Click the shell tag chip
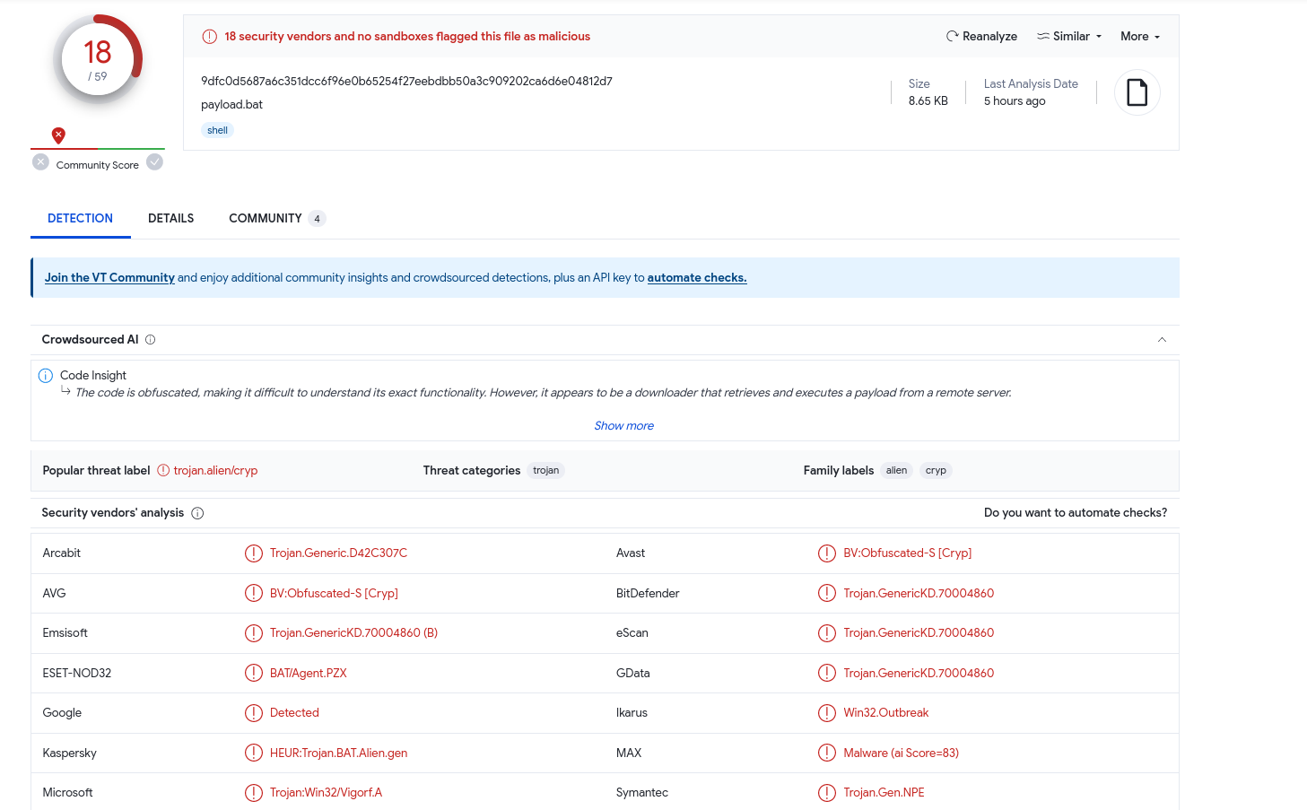 pos(217,130)
